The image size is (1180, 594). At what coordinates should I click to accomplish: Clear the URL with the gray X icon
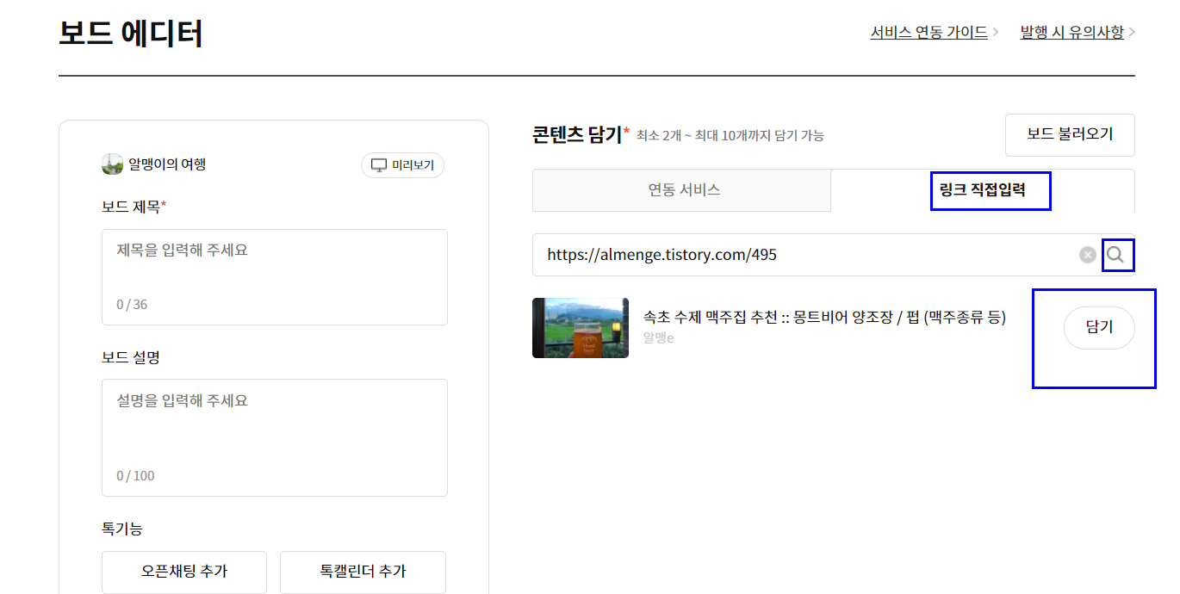pos(1088,255)
